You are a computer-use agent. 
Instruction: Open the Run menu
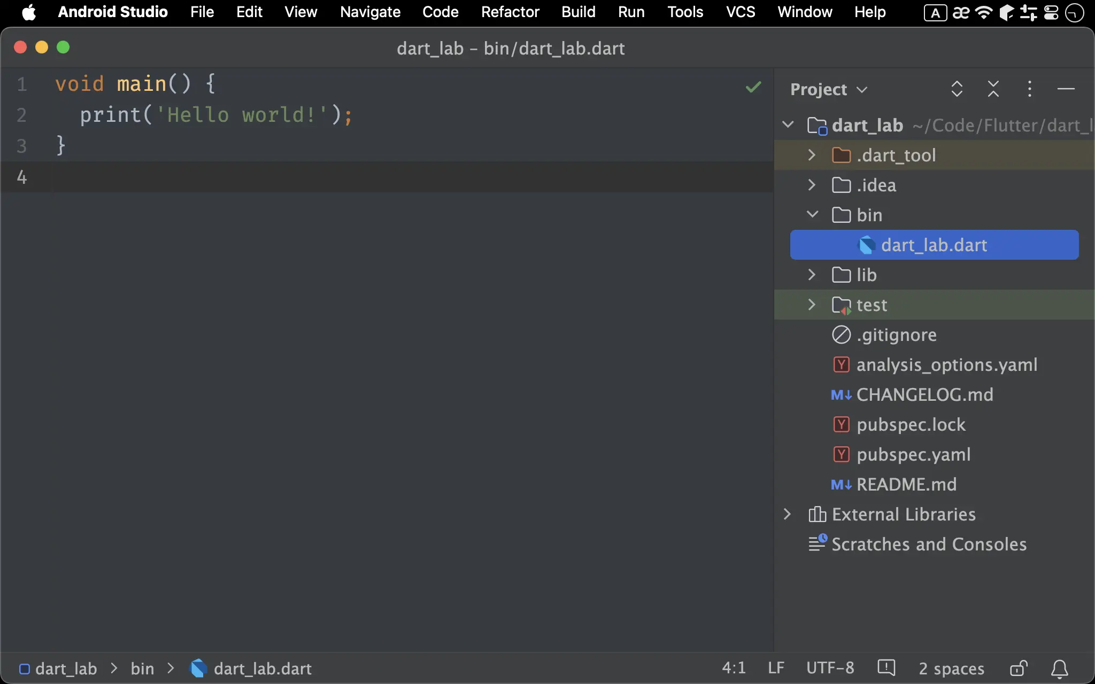[631, 12]
